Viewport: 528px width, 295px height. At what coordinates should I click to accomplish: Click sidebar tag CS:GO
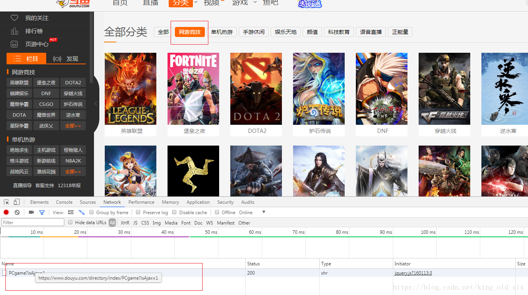[46, 104]
